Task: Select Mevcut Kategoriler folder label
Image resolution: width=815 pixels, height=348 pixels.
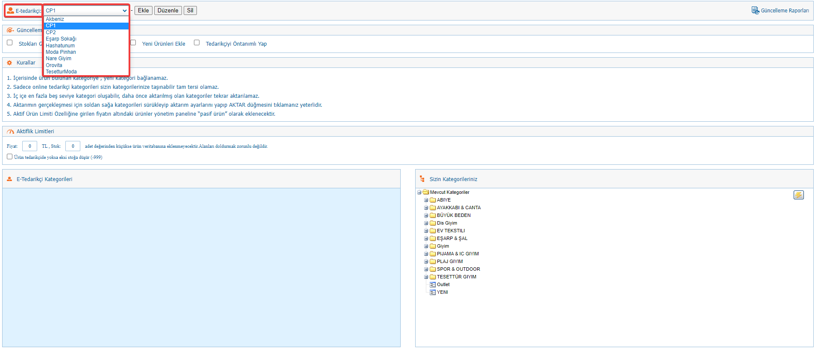Action: coord(449,193)
